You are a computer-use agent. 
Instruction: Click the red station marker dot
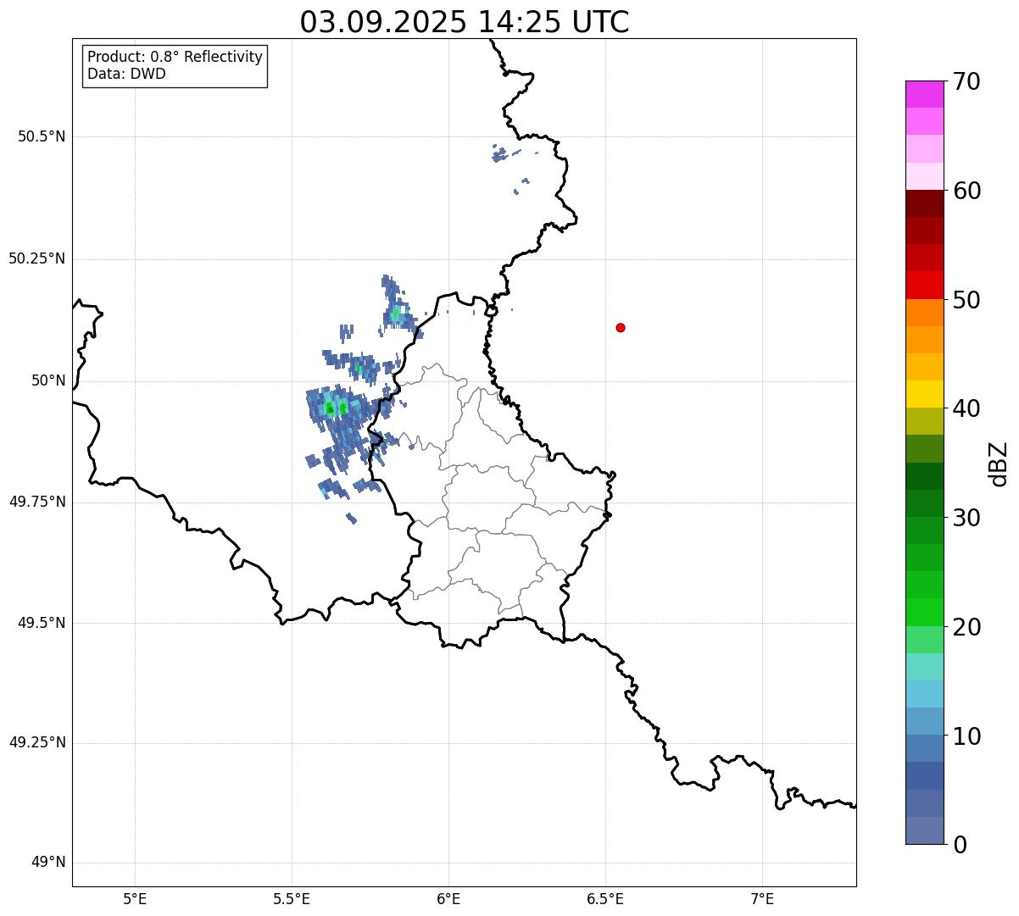[x=621, y=327]
